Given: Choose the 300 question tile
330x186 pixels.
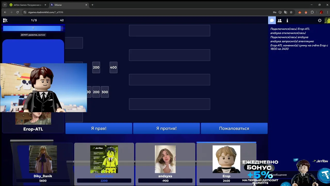Looking at the screenshot, I should point(105,92).
